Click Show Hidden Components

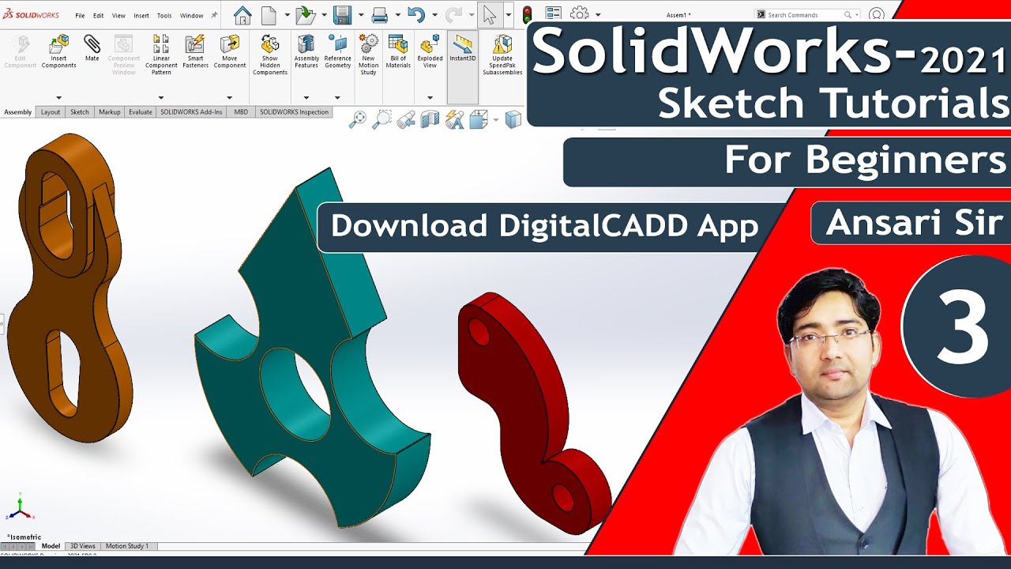(270, 55)
